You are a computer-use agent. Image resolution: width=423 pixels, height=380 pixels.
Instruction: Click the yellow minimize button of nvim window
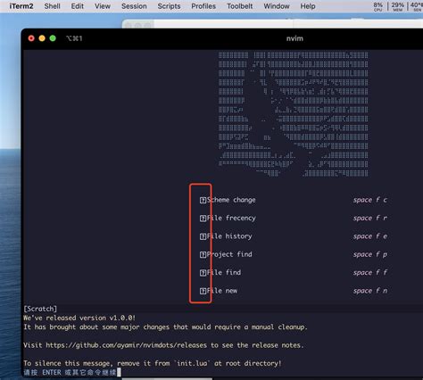tap(42, 38)
